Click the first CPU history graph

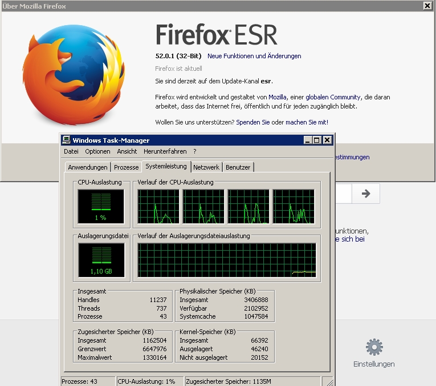(x=158, y=206)
